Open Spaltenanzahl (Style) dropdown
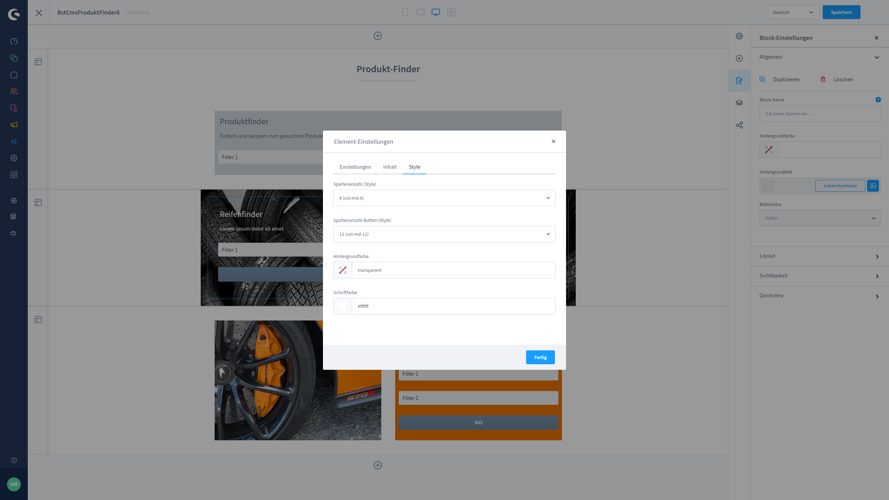889x500 pixels. [x=444, y=198]
